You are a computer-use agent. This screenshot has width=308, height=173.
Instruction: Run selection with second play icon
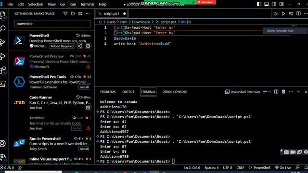pyautogui.click(x=283, y=14)
